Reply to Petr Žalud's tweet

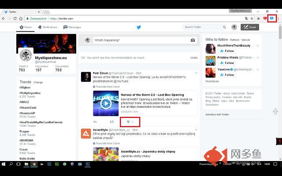(x=95, y=122)
